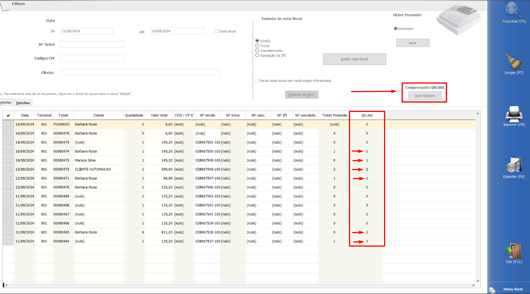The height and width of the screenshot is (294, 530).
Task: Focus the Nº Ticket input field
Action: click(x=92, y=44)
